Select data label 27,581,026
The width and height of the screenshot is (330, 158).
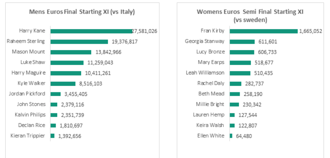click(144, 31)
